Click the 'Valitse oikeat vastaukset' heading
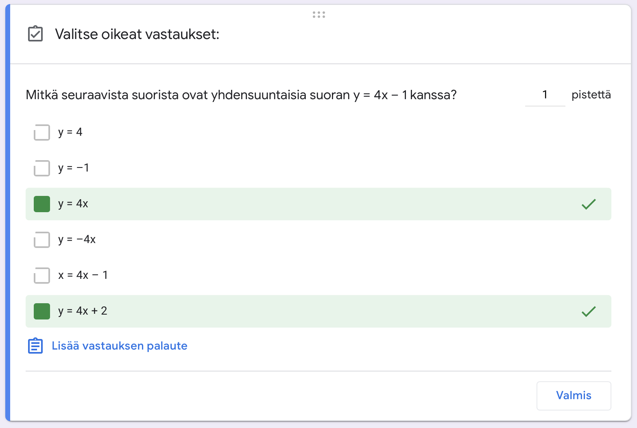The width and height of the screenshot is (637, 428). [137, 34]
